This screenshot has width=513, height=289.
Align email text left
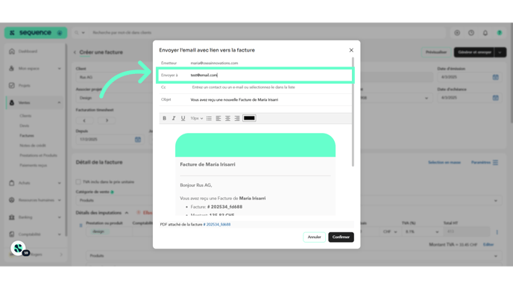(x=218, y=118)
